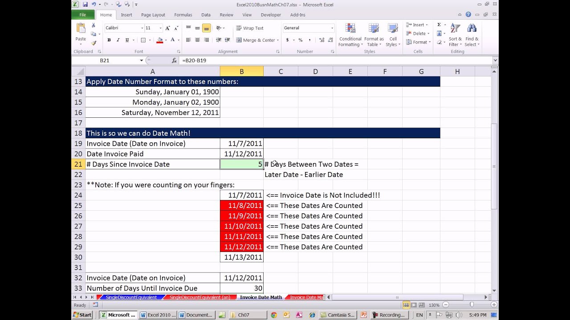Click the Paste clipboard icon
Viewport: 570px width, 320px height.
click(81, 28)
